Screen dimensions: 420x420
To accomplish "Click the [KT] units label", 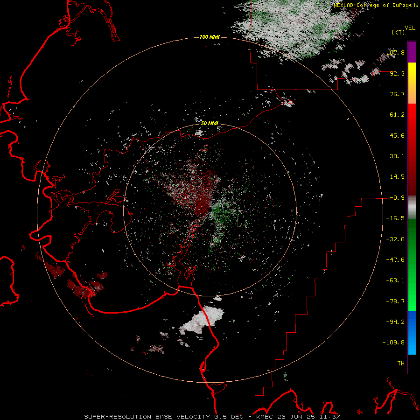I will [x=398, y=32].
